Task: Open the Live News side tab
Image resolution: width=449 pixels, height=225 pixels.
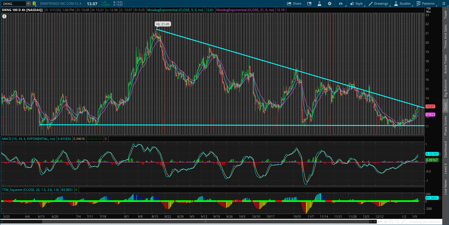Action: tap(445, 187)
